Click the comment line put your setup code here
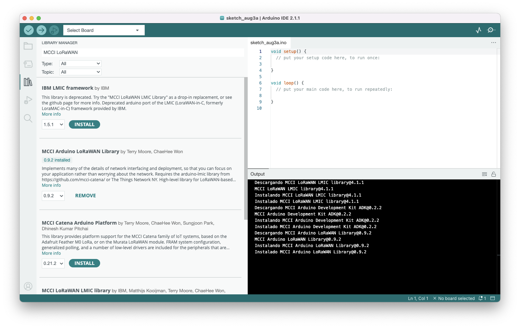 pyautogui.click(x=328, y=58)
